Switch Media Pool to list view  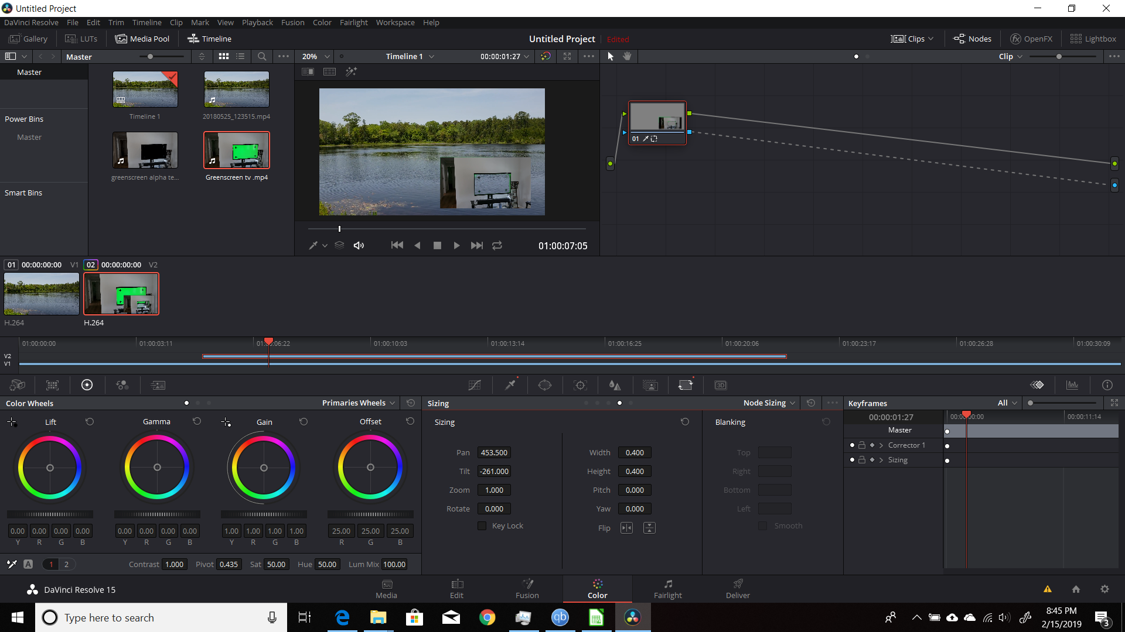240,56
